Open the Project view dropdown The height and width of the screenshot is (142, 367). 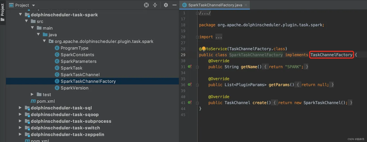33,5
